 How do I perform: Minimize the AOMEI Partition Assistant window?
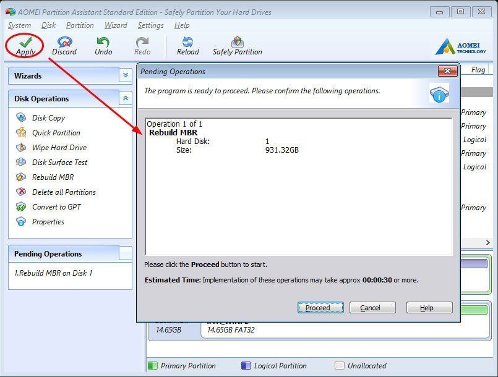[440, 12]
